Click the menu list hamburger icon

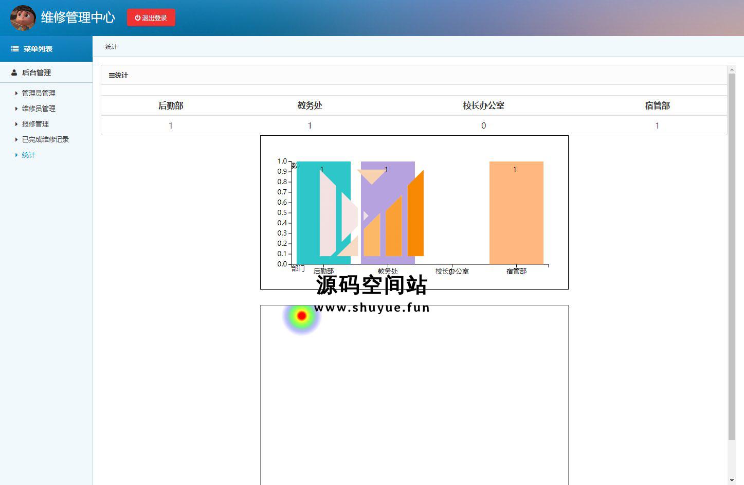(x=15, y=49)
